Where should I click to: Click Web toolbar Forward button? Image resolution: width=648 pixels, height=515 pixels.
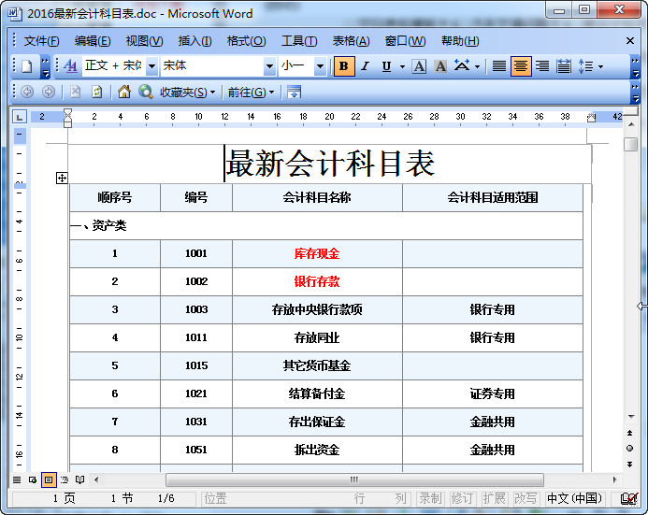point(49,92)
